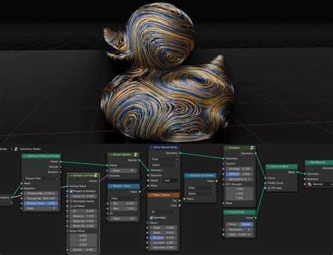
Task: Collapse the Distribute Points on Faces node
Action: click(x=25, y=156)
